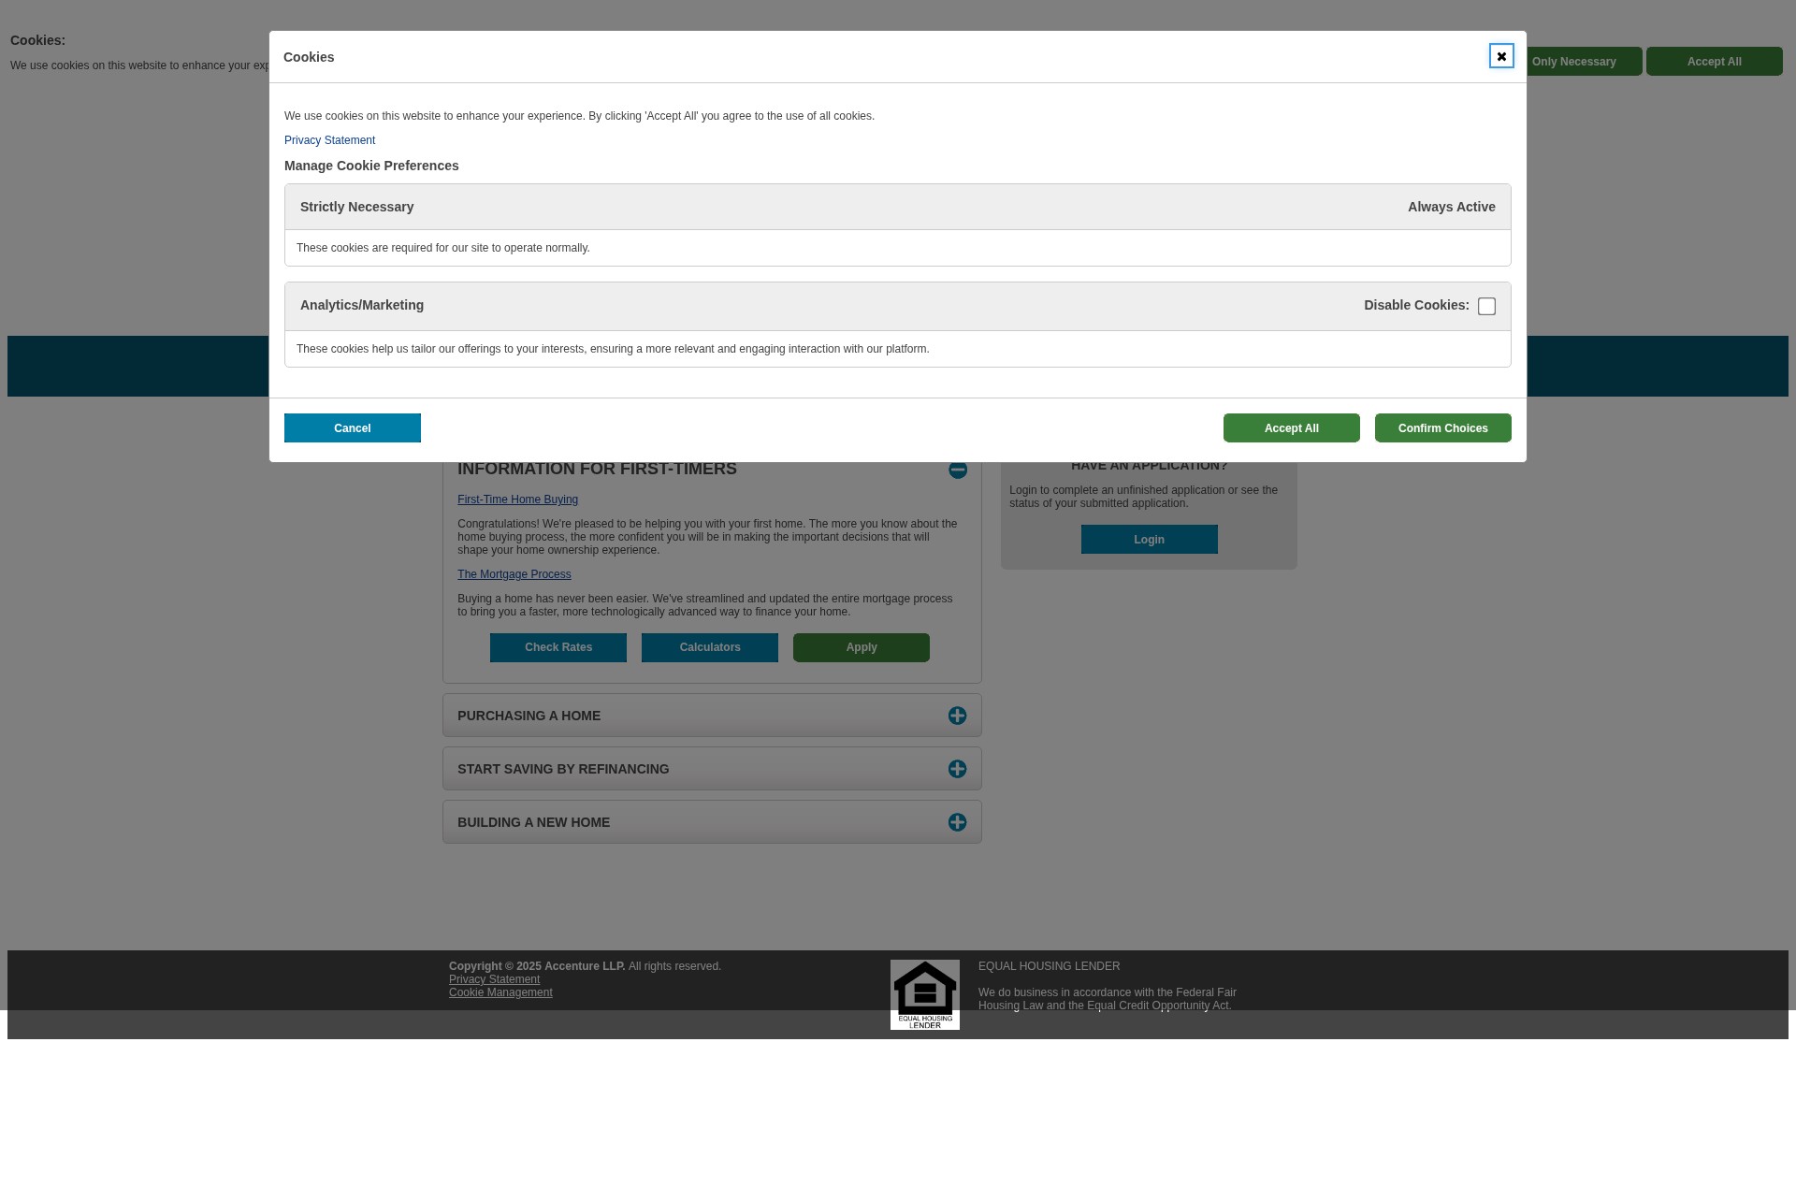Click the Manage Cookie Preferences heading
1796x1187 pixels.
(371, 166)
